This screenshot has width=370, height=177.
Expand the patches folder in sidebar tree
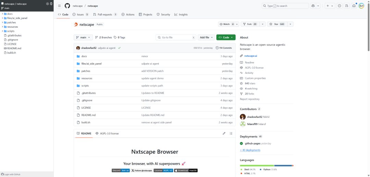click(2, 22)
